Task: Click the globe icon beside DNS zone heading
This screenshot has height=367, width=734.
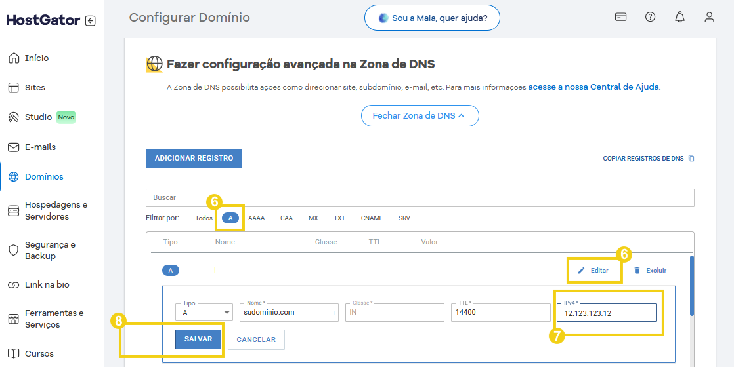Action: click(154, 64)
